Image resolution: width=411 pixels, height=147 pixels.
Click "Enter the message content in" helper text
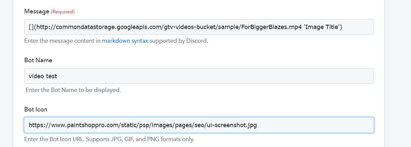62,41
